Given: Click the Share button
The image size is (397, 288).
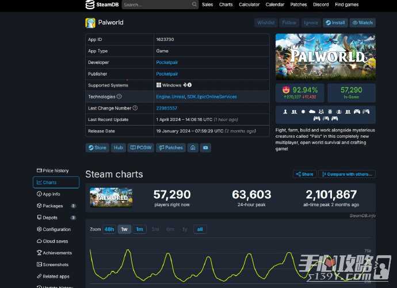Looking at the screenshot, I should tap(304, 174).
